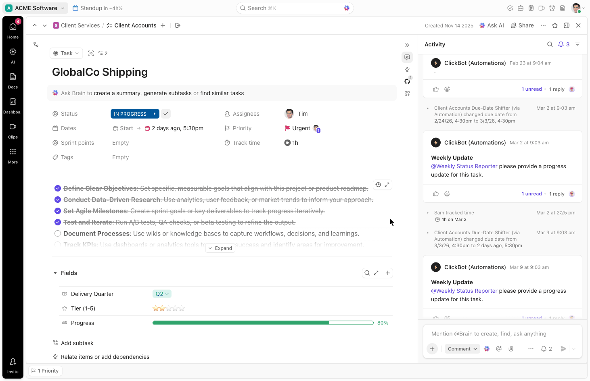Open the GitHub integration panel showing 2 items
The image size is (590, 381).
407,81
